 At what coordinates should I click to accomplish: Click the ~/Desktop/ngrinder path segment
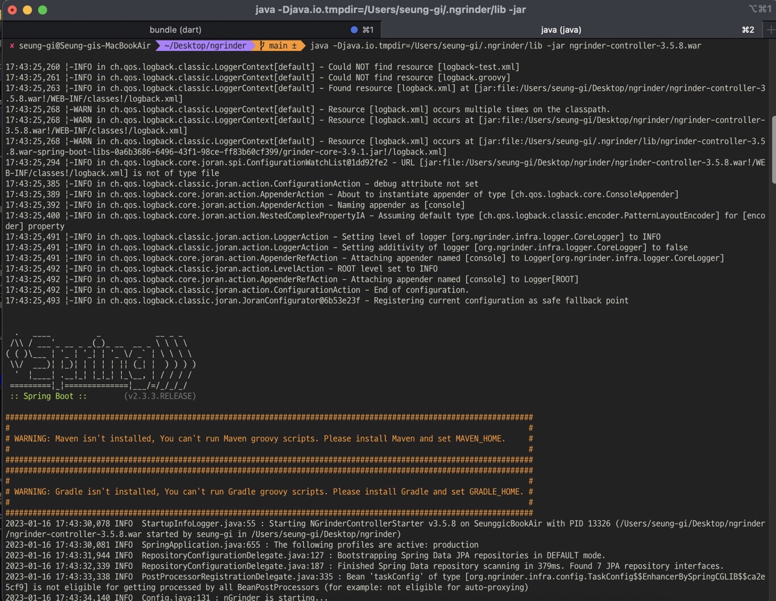[x=205, y=45]
